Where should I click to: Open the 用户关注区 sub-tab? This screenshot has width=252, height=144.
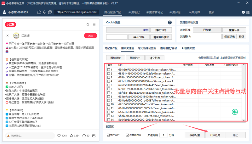[128, 48]
